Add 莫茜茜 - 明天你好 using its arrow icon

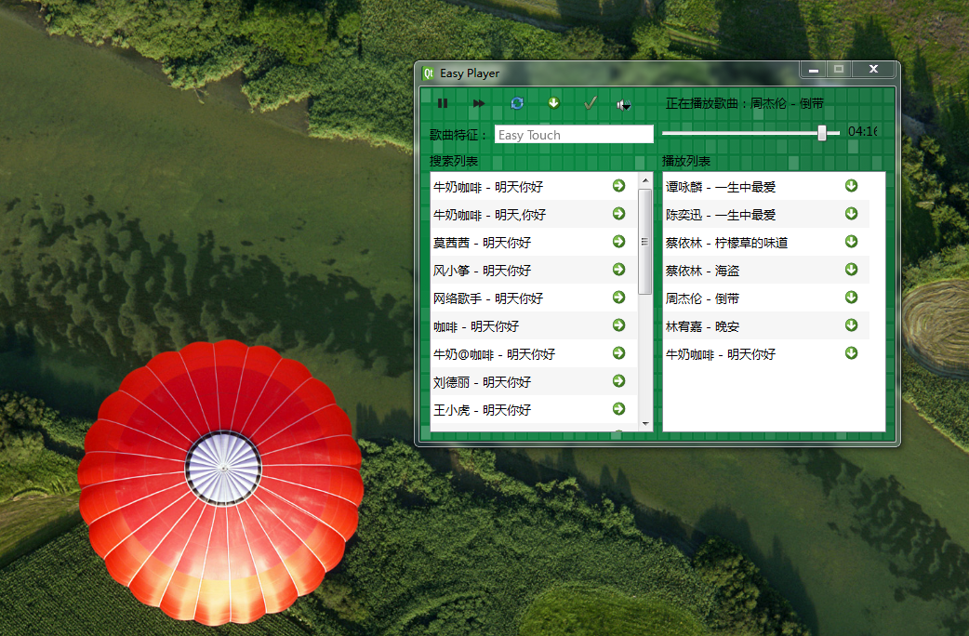pos(619,242)
